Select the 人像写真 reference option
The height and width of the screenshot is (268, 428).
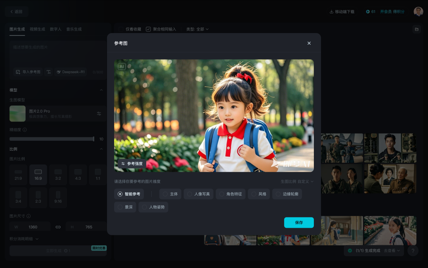click(199, 194)
